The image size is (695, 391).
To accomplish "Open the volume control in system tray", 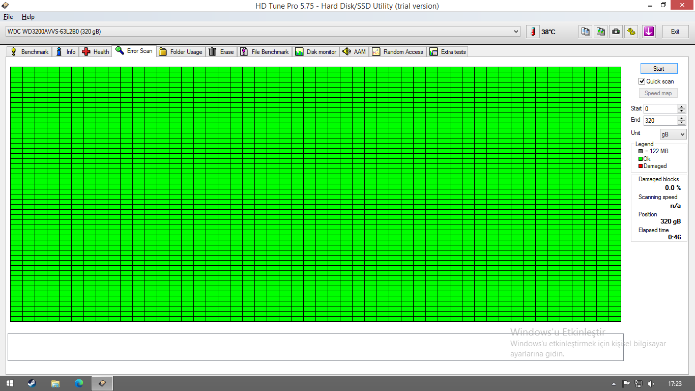I will (x=651, y=383).
